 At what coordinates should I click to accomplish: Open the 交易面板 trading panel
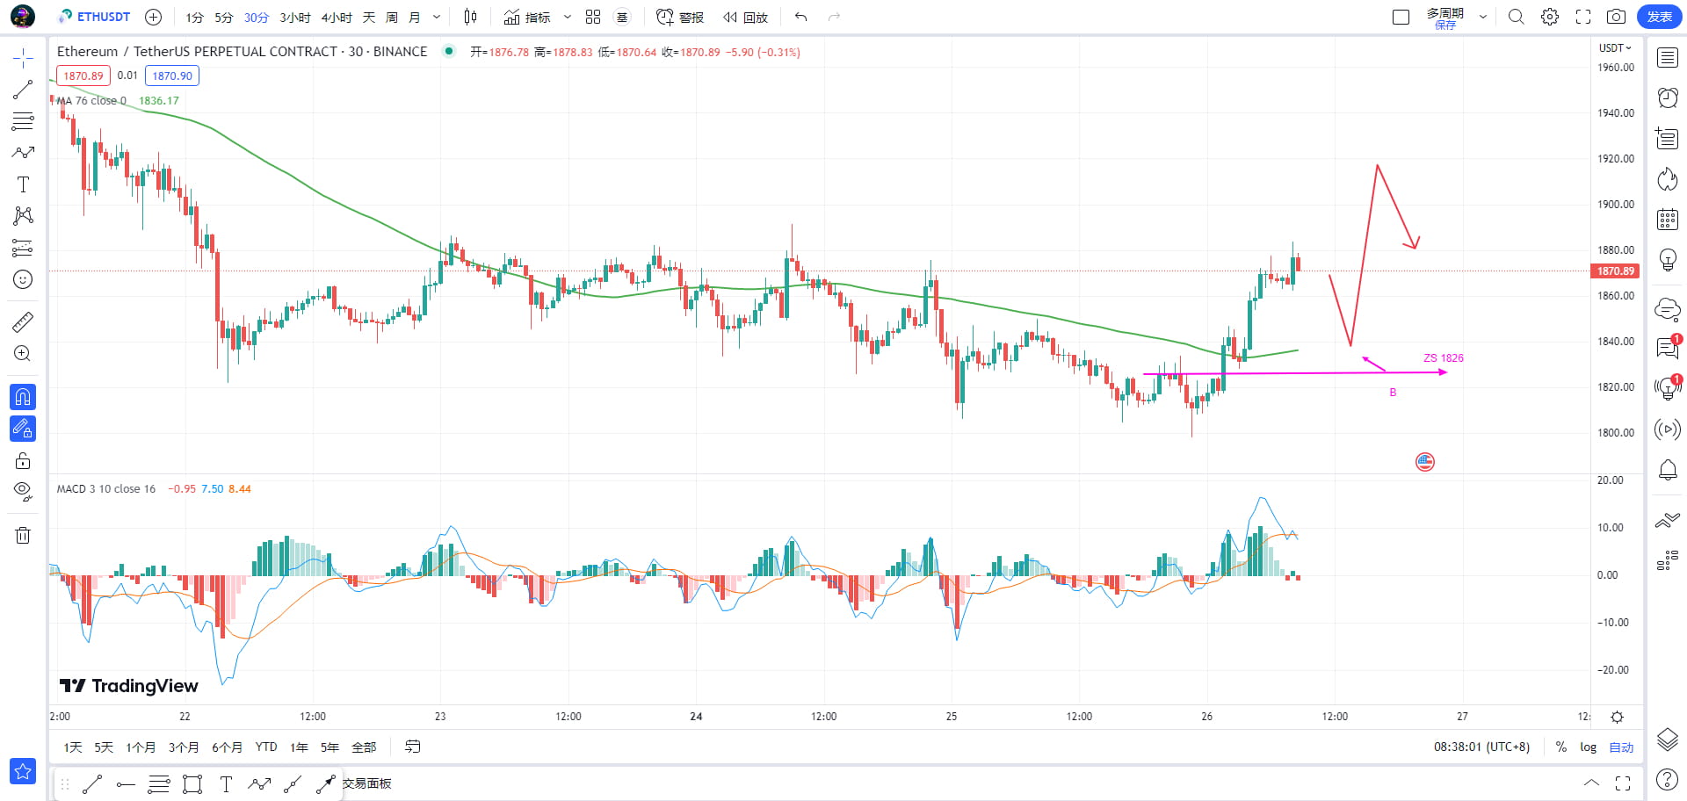click(367, 783)
